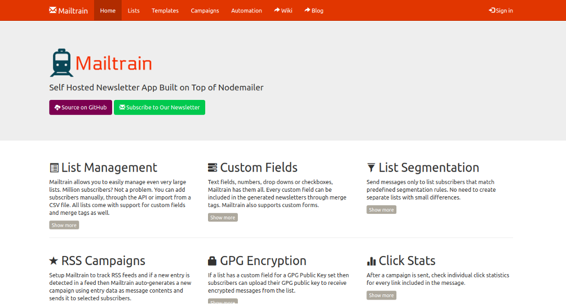The height and width of the screenshot is (304, 566).
Task: Click the Custom Fields stack icon
Action: coord(213,168)
